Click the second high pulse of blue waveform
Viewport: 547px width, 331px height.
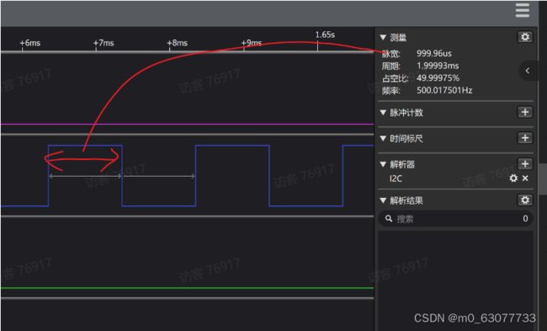click(x=232, y=145)
